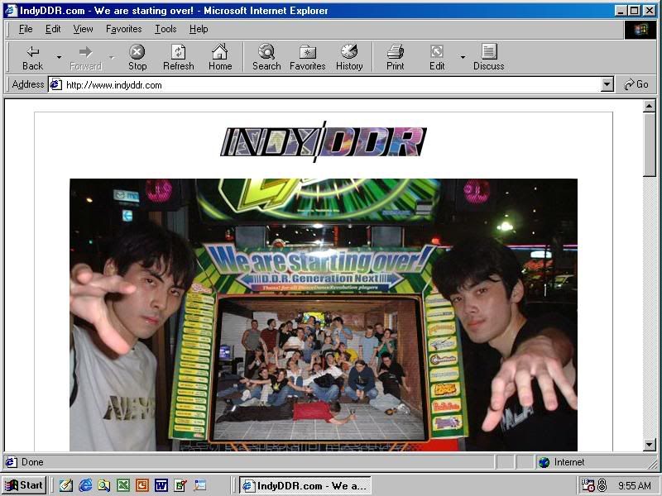Open the folder search quick launch icon
This screenshot has height=496, width=662.
[x=104, y=485]
